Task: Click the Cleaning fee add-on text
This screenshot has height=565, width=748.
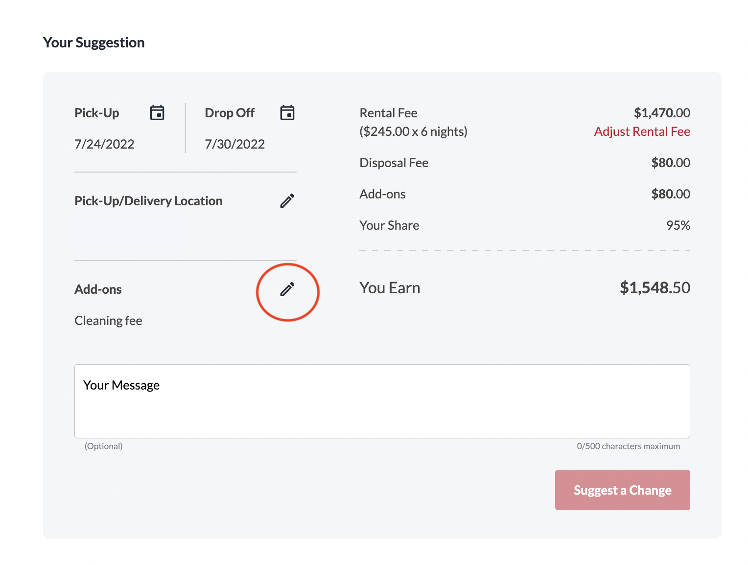Action: pyautogui.click(x=108, y=321)
